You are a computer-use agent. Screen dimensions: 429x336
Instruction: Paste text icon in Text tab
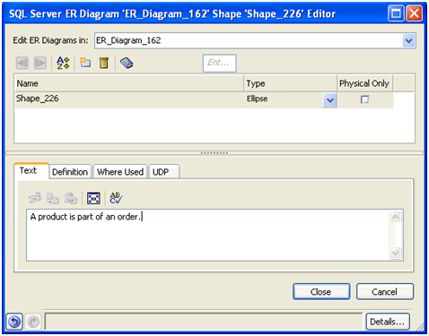[71, 198]
